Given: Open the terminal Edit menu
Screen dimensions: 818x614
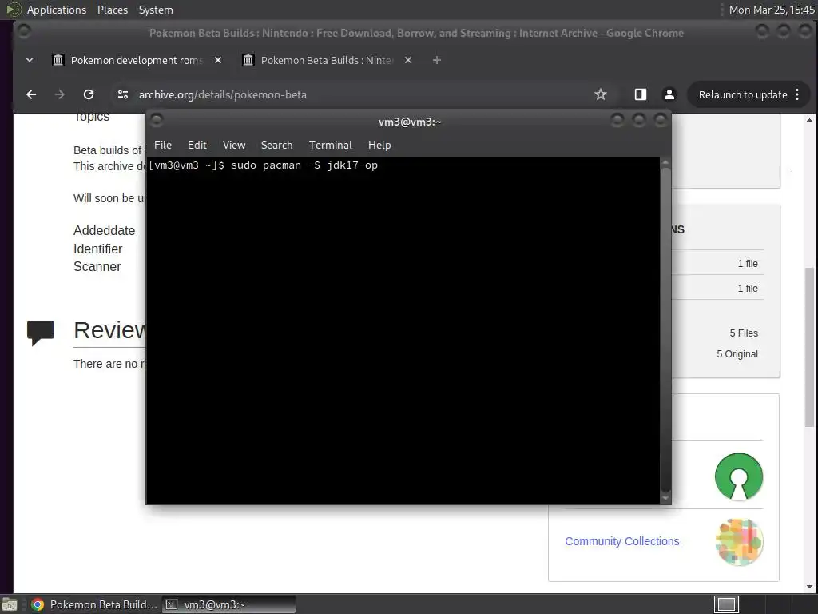Looking at the screenshot, I should coord(197,146).
